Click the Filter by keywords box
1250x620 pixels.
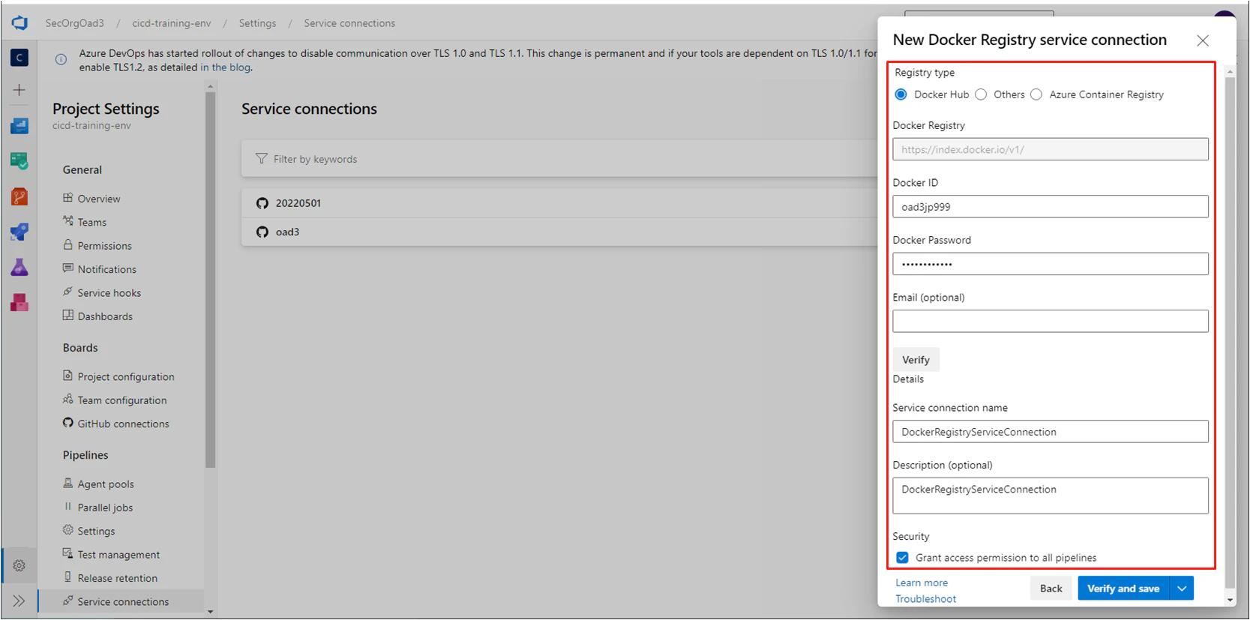click(559, 159)
